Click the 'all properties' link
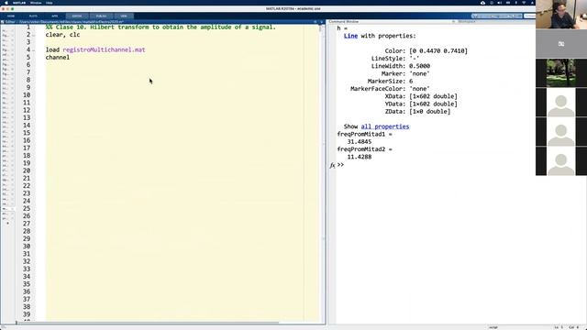587x330 pixels. coord(385,126)
